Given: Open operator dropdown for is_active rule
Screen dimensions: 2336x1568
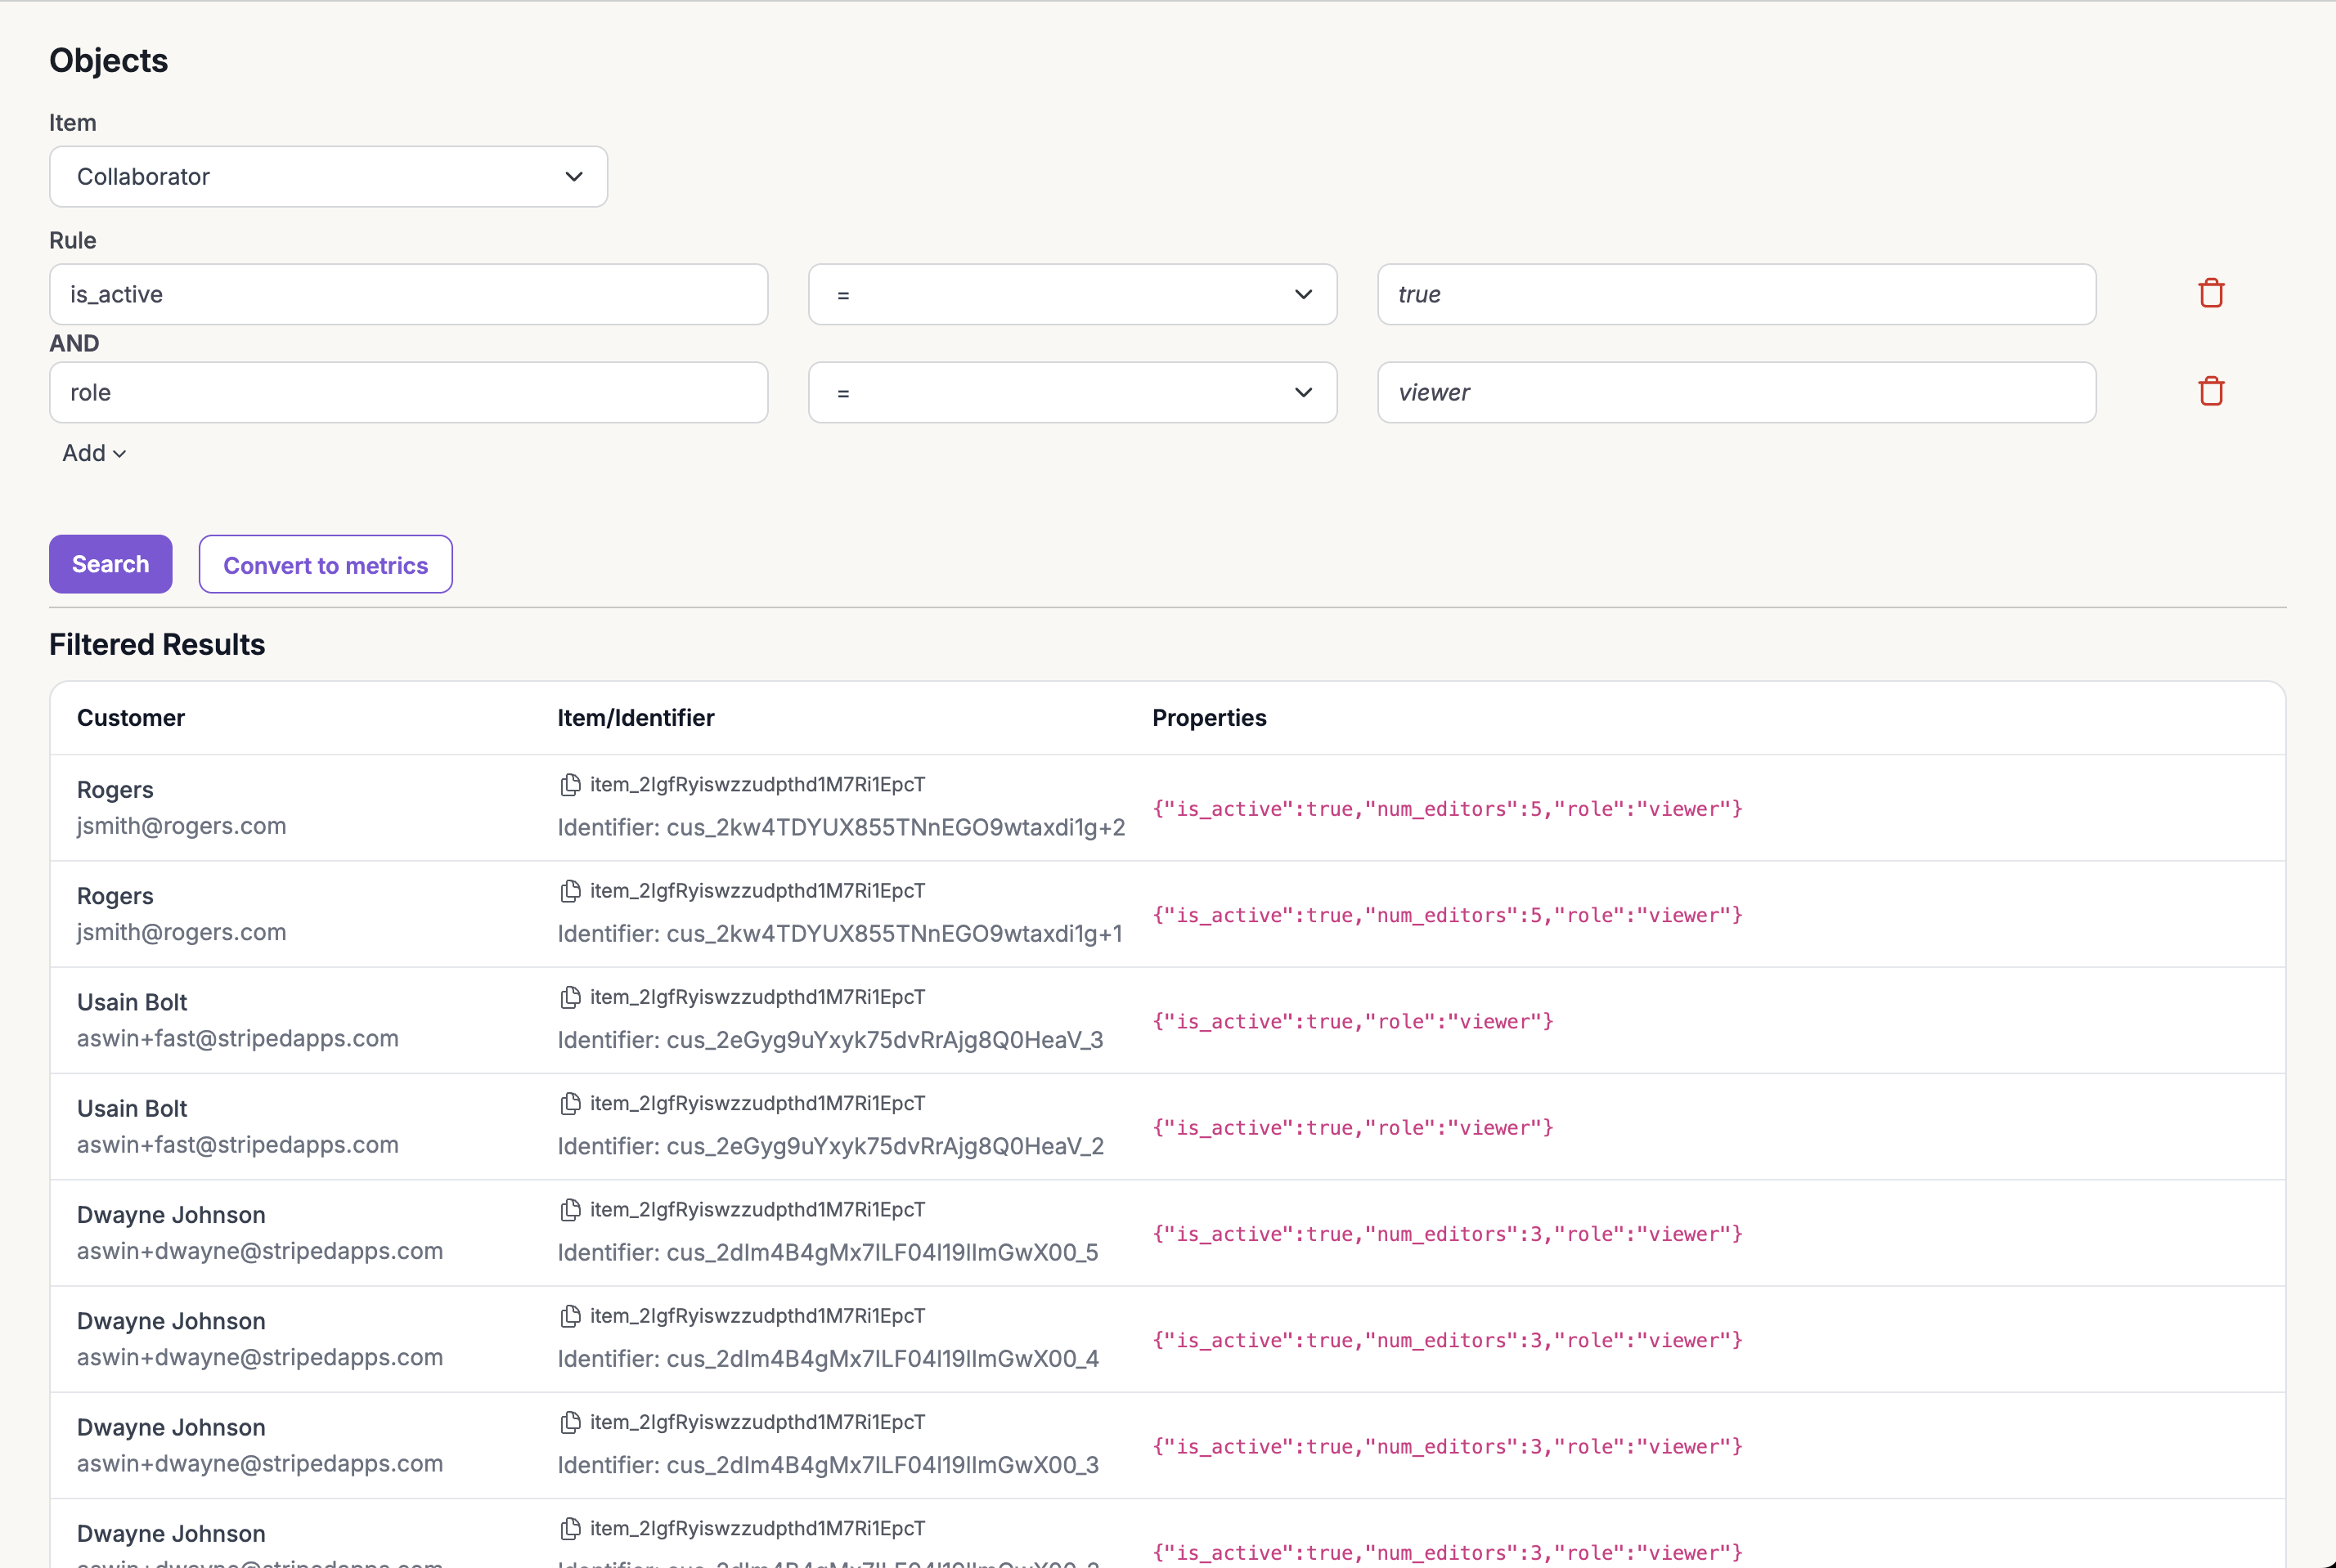Looking at the screenshot, I should 1071,294.
